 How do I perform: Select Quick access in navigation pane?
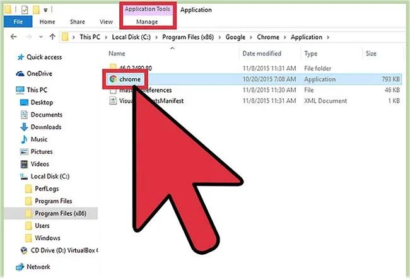click(x=44, y=57)
